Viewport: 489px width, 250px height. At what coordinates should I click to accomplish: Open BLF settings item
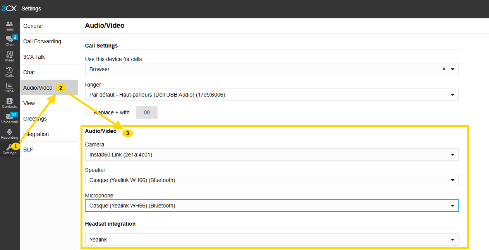click(49, 150)
